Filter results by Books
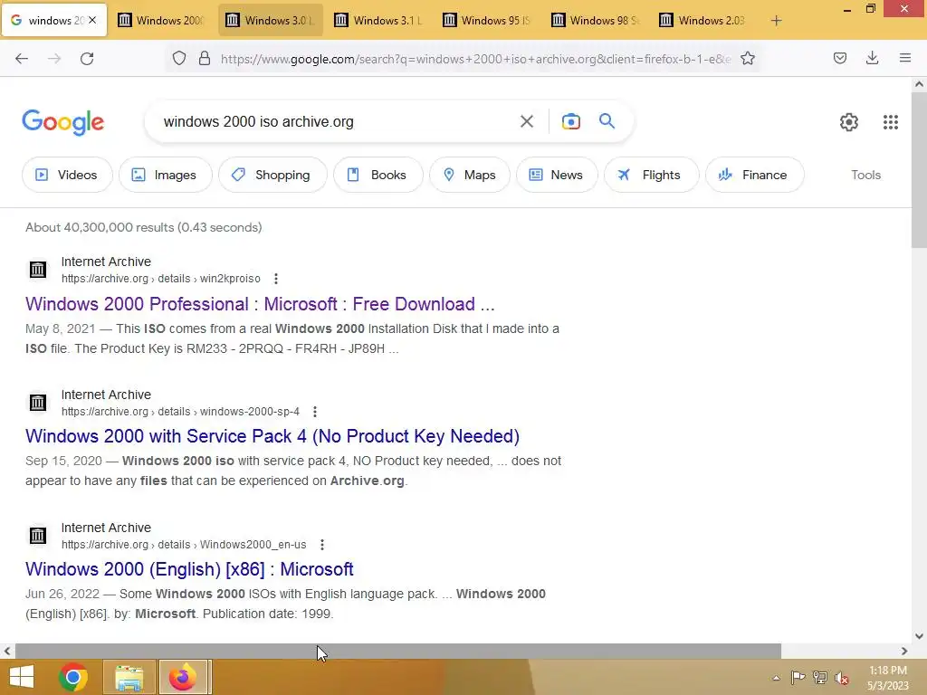This screenshot has height=695, width=927. (x=377, y=175)
